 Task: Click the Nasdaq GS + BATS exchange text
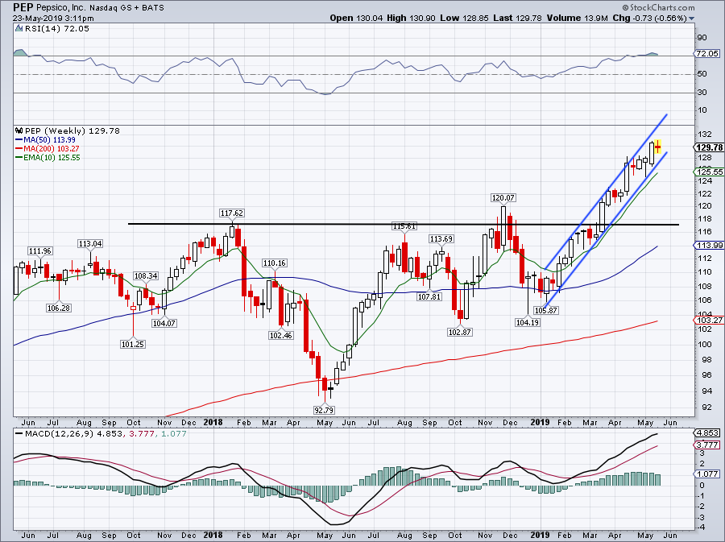click(126, 8)
